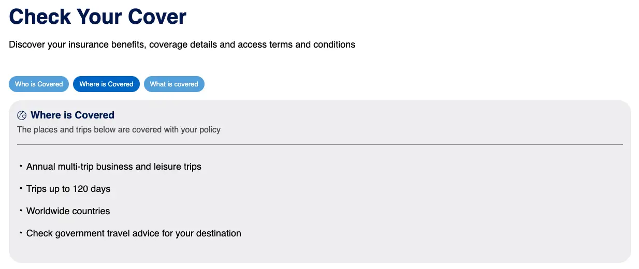Click the horizontal divider line in panel
639x269 pixels.
pos(320,144)
